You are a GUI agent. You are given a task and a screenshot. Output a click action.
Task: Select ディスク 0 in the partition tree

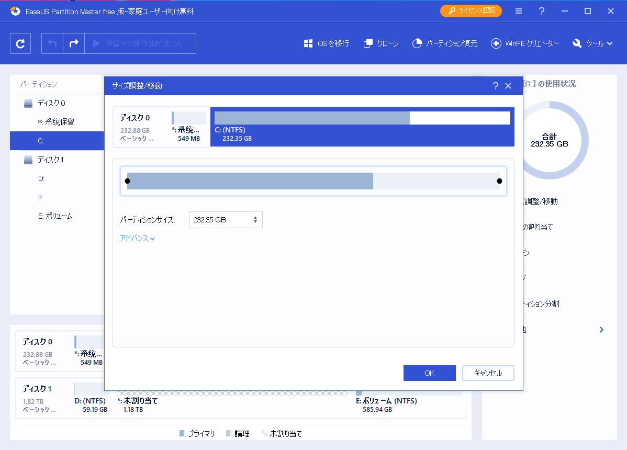coord(57,103)
